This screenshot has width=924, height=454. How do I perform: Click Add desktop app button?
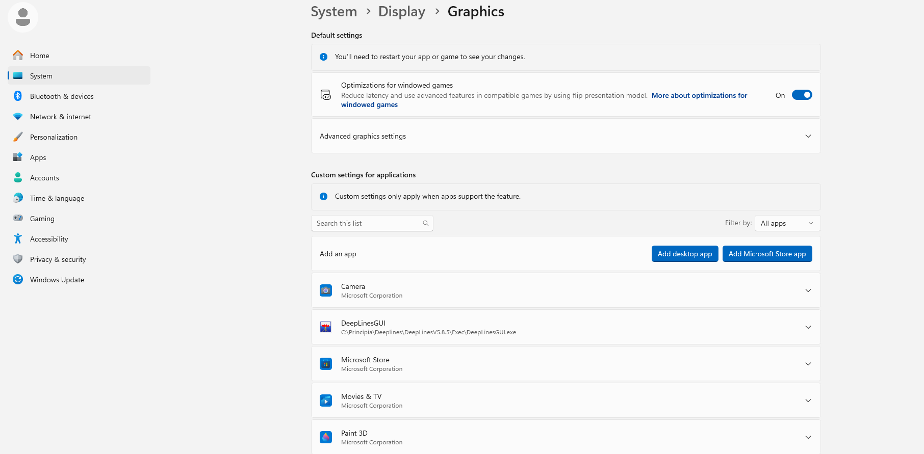[684, 254]
